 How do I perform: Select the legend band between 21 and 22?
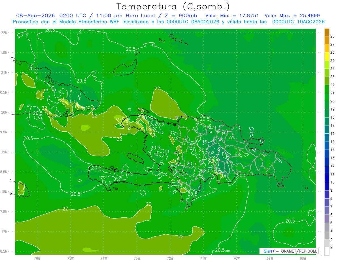point(327,89)
